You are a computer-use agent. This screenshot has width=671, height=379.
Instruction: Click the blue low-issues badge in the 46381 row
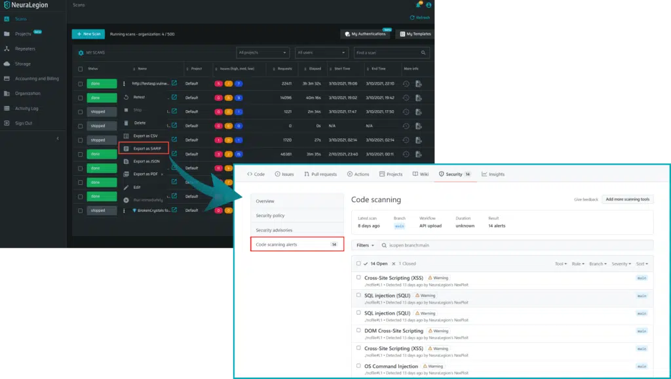click(x=239, y=154)
